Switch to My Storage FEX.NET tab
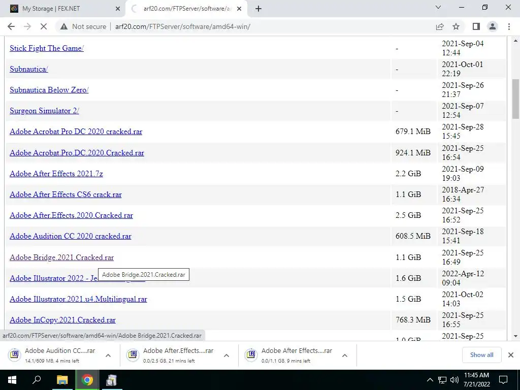Screen dimensions: 520x390 (63, 9)
